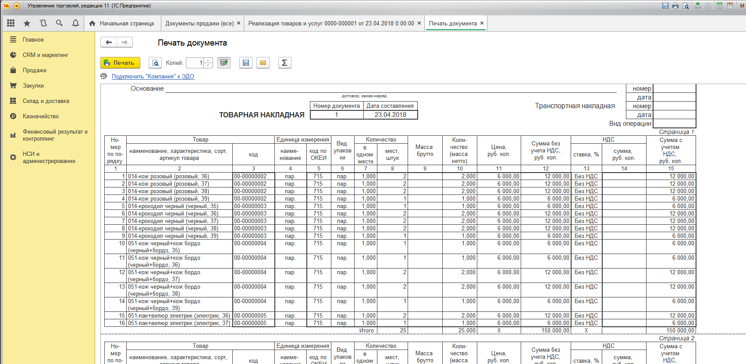Decrease the number of copies with the down arrow
The image size is (746, 364).
(x=209, y=65)
